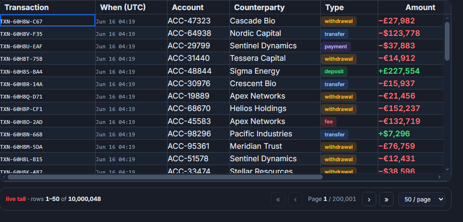Click counterparty Sigma Energy

pos(255,71)
